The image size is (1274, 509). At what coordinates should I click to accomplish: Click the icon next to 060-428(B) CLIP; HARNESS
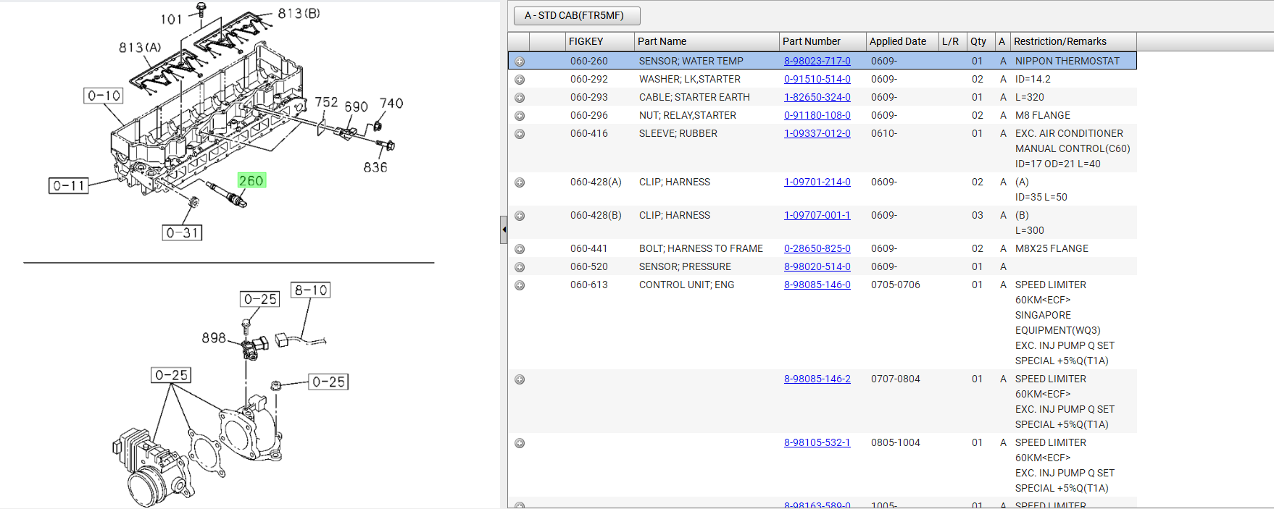click(x=520, y=216)
